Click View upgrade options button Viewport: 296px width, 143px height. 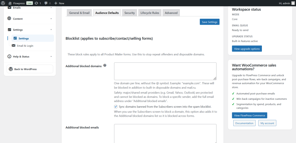(x=247, y=49)
